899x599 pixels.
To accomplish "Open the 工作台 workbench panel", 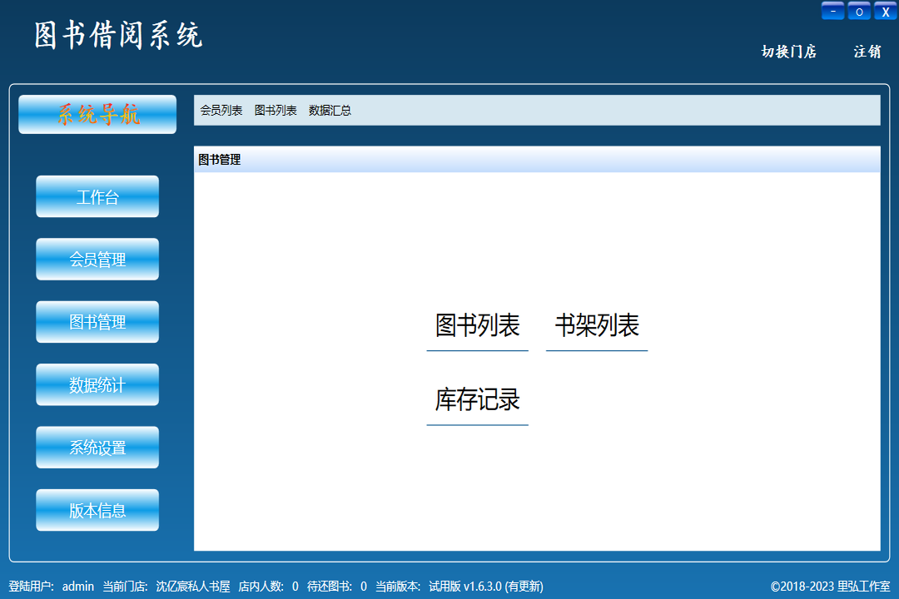I will point(97,196).
